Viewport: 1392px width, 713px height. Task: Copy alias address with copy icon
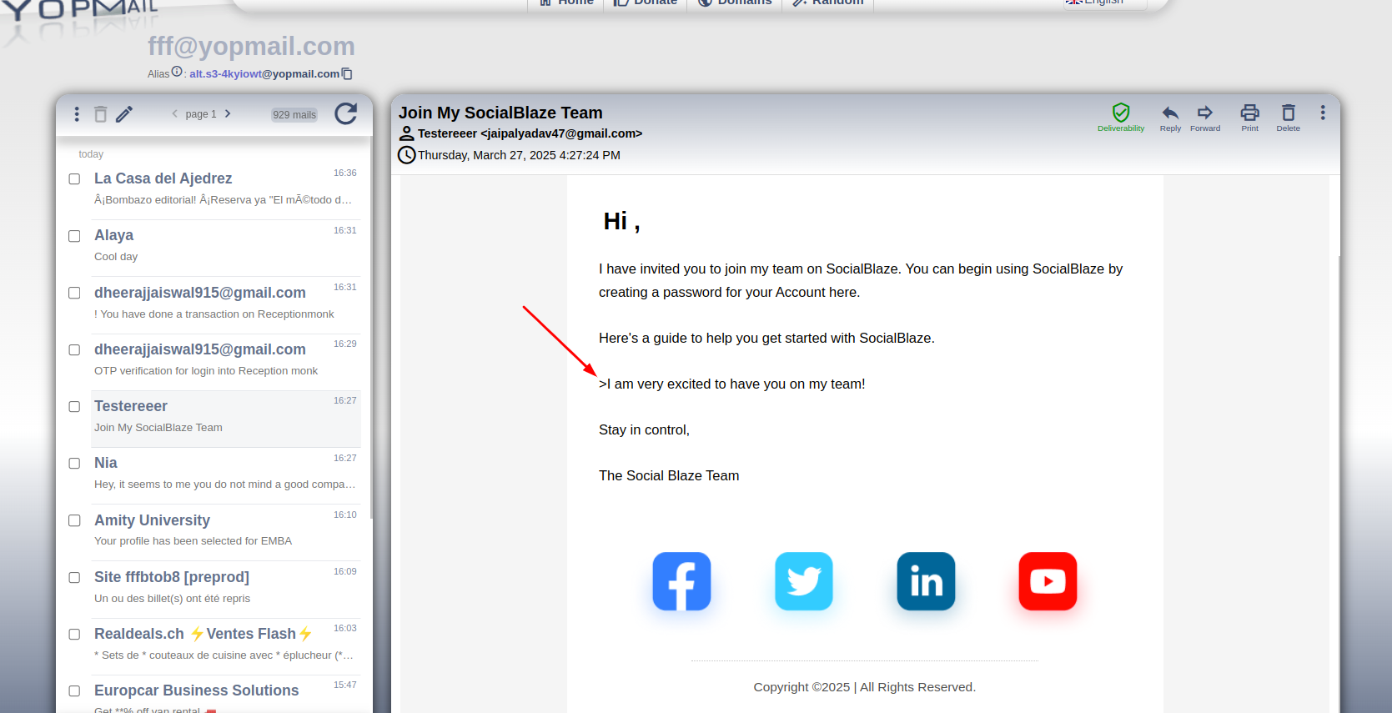(x=347, y=74)
